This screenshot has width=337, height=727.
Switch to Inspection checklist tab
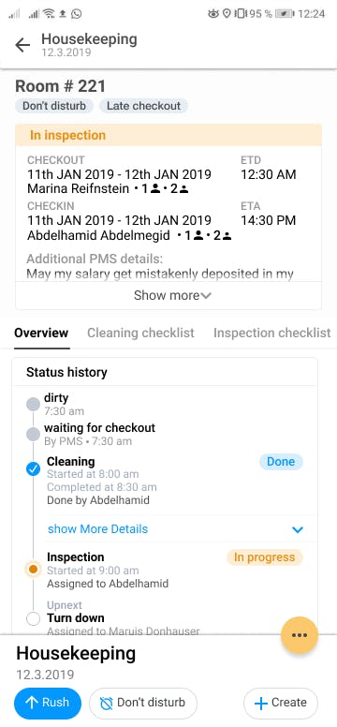(x=272, y=333)
